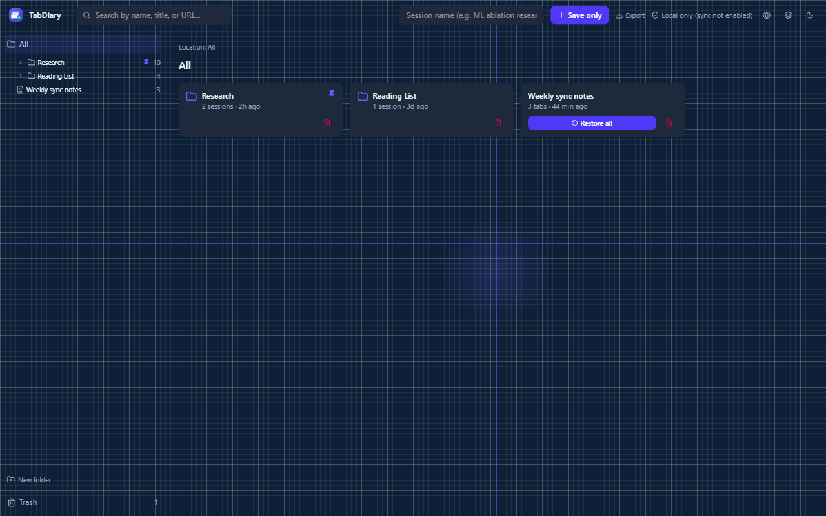
Task: Click Local only sync status
Action: coord(702,15)
